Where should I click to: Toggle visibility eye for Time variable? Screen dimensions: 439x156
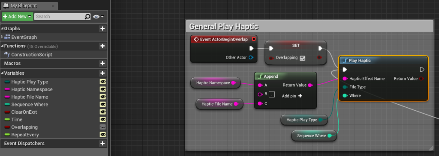pyautogui.click(x=103, y=119)
